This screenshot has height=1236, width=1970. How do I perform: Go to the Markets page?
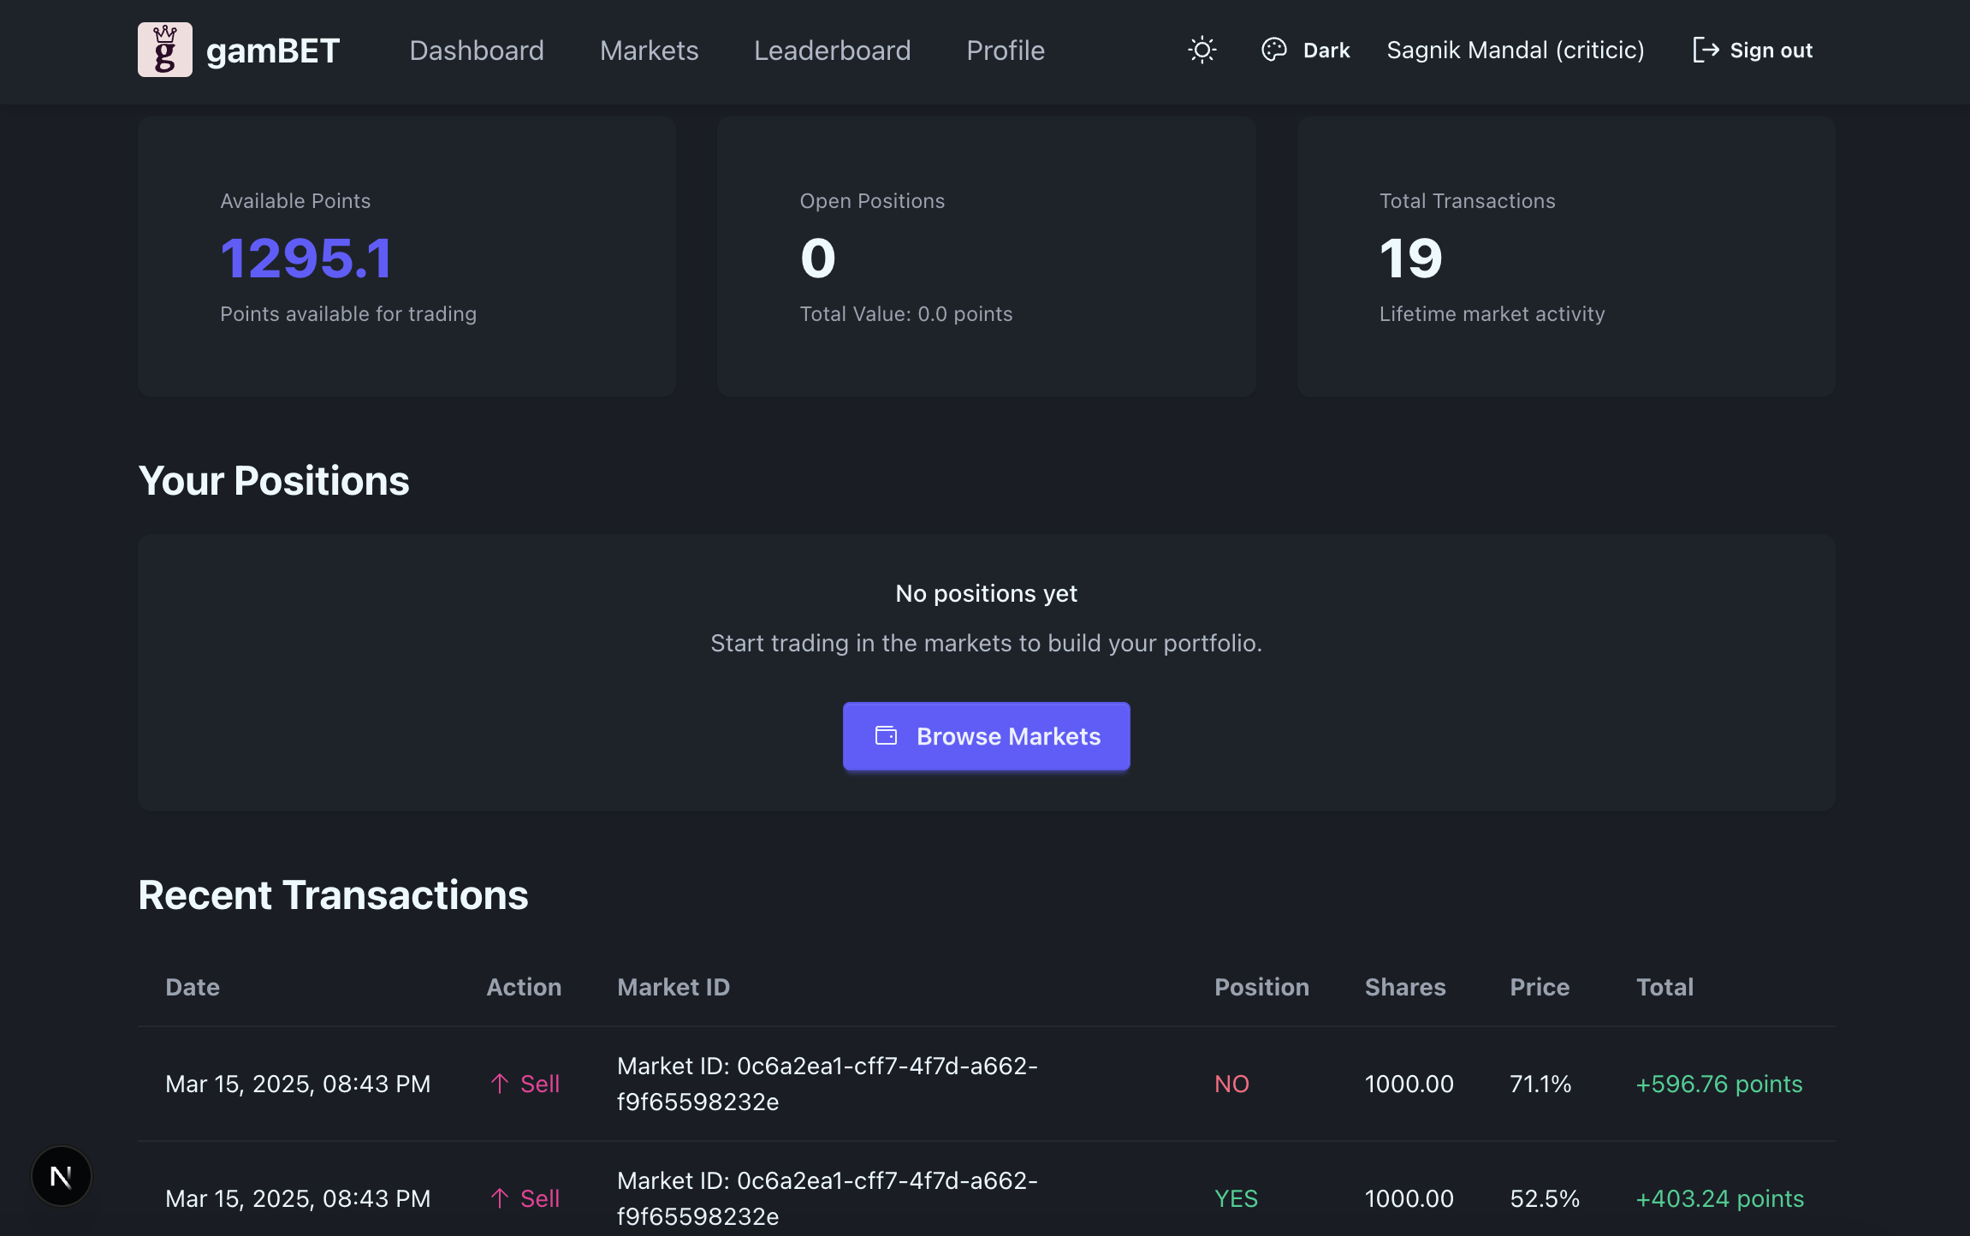[649, 51]
